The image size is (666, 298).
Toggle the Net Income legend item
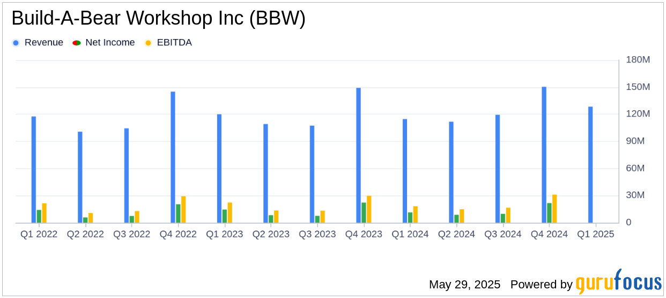104,43
